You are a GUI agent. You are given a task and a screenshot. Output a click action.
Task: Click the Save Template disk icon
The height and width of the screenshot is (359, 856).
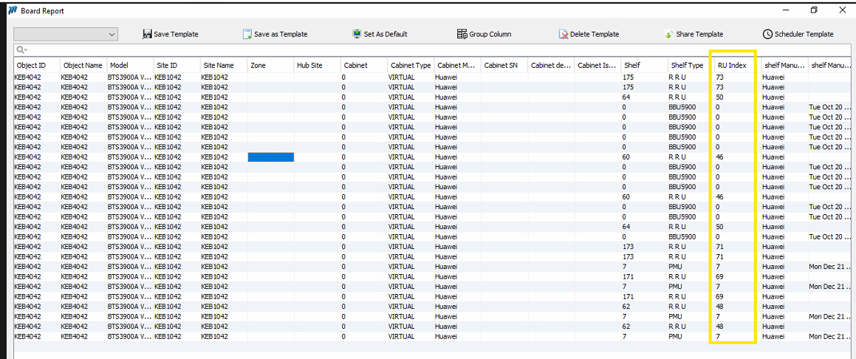(x=147, y=34)
